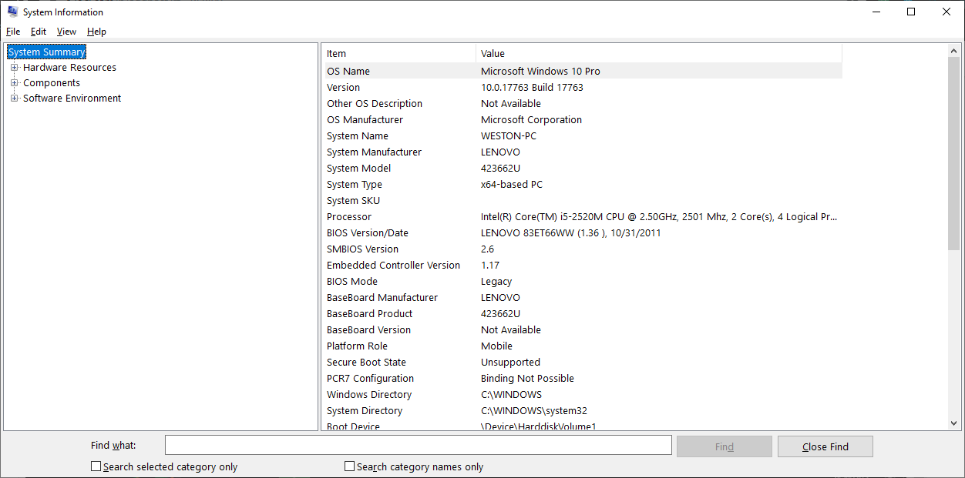Select the SMBIOS Version row
The image size is (965, 478).
[582, 249]
